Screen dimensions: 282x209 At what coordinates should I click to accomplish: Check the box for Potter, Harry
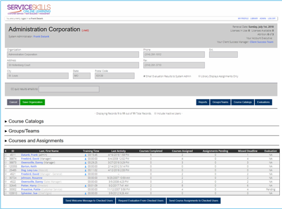click(6, 186)
